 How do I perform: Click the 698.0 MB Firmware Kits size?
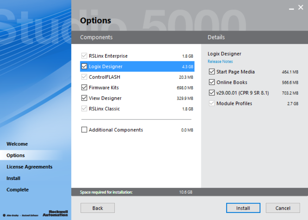[185, 88]
